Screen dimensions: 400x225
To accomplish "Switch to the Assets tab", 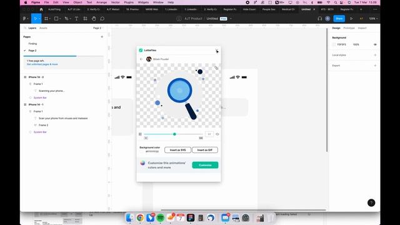I will 43,28.
